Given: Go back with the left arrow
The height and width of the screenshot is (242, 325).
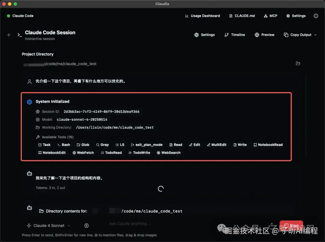Looking at the screenshot, I should click(9, 35).
